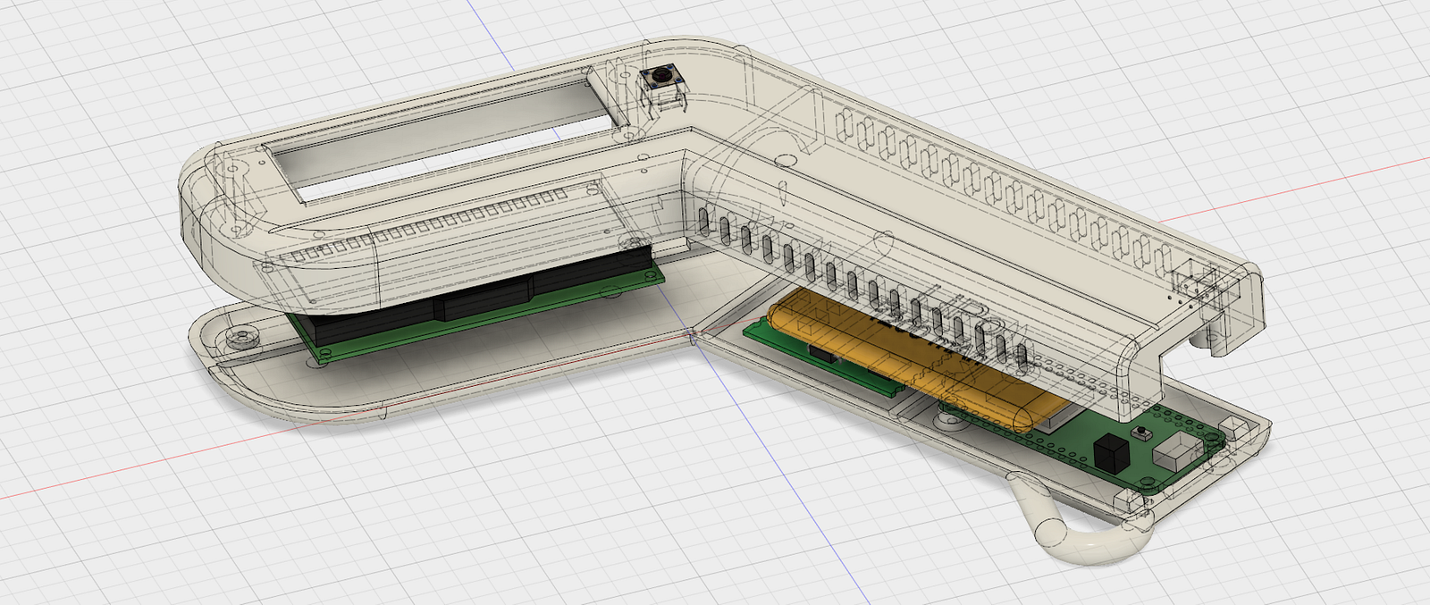The image size is (1430, 605).
Task: Click the curved lanyard hook on the bottom shell
Action: tap(1080, 520)
